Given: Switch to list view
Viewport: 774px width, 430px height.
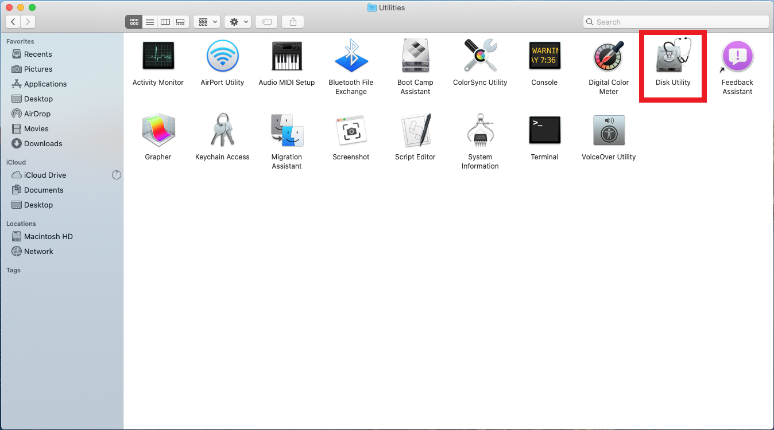Looking at the screenshot, I should click(149, 22).
